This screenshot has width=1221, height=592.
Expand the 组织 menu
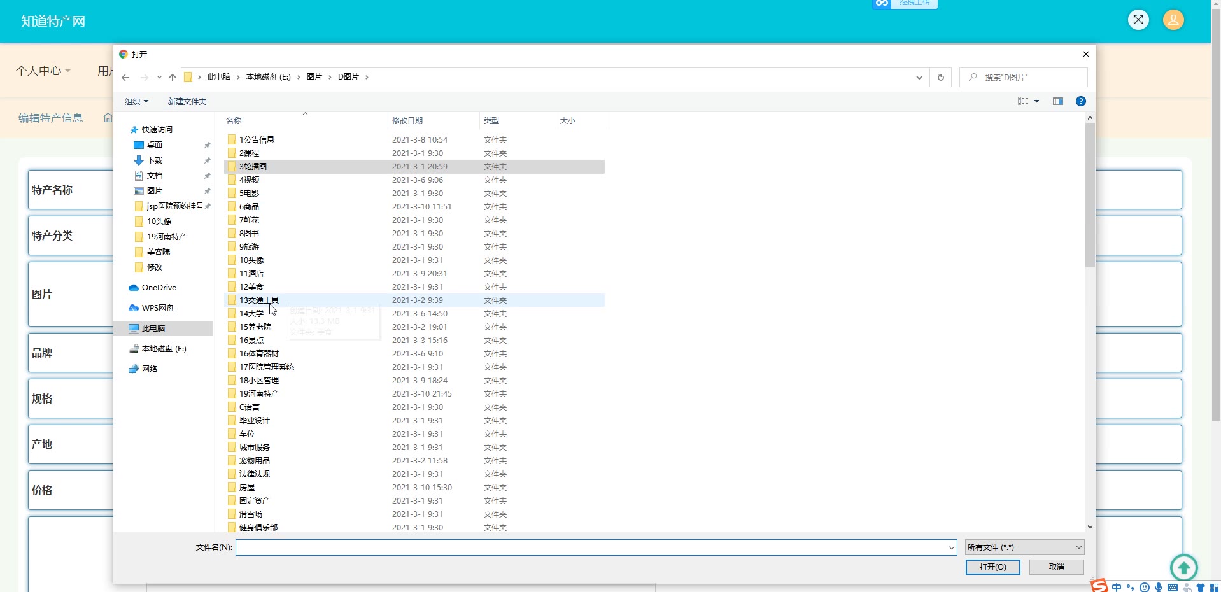tap(136, 102)
